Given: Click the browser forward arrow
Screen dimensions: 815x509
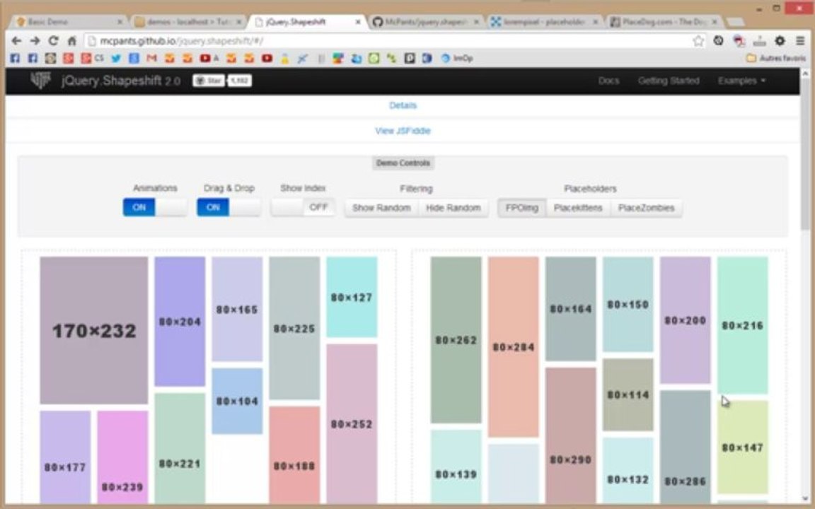Looking at the screenshot, I should 34,40.
